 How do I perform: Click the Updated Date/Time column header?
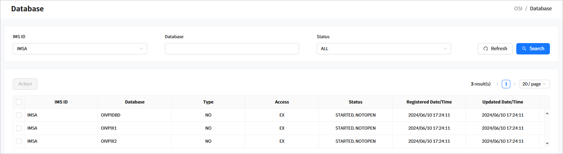(502, 102)
